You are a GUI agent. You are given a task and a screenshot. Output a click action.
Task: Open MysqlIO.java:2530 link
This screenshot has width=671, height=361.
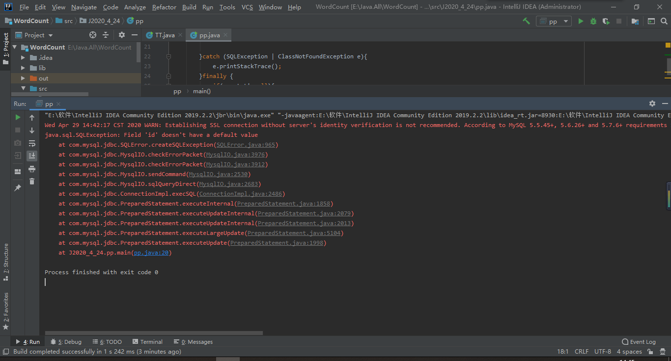point(219,174)
